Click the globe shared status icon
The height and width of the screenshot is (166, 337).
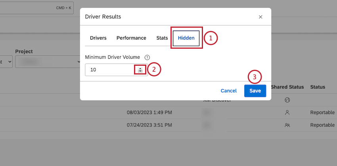pyautogui.click(x=287, y=100)
